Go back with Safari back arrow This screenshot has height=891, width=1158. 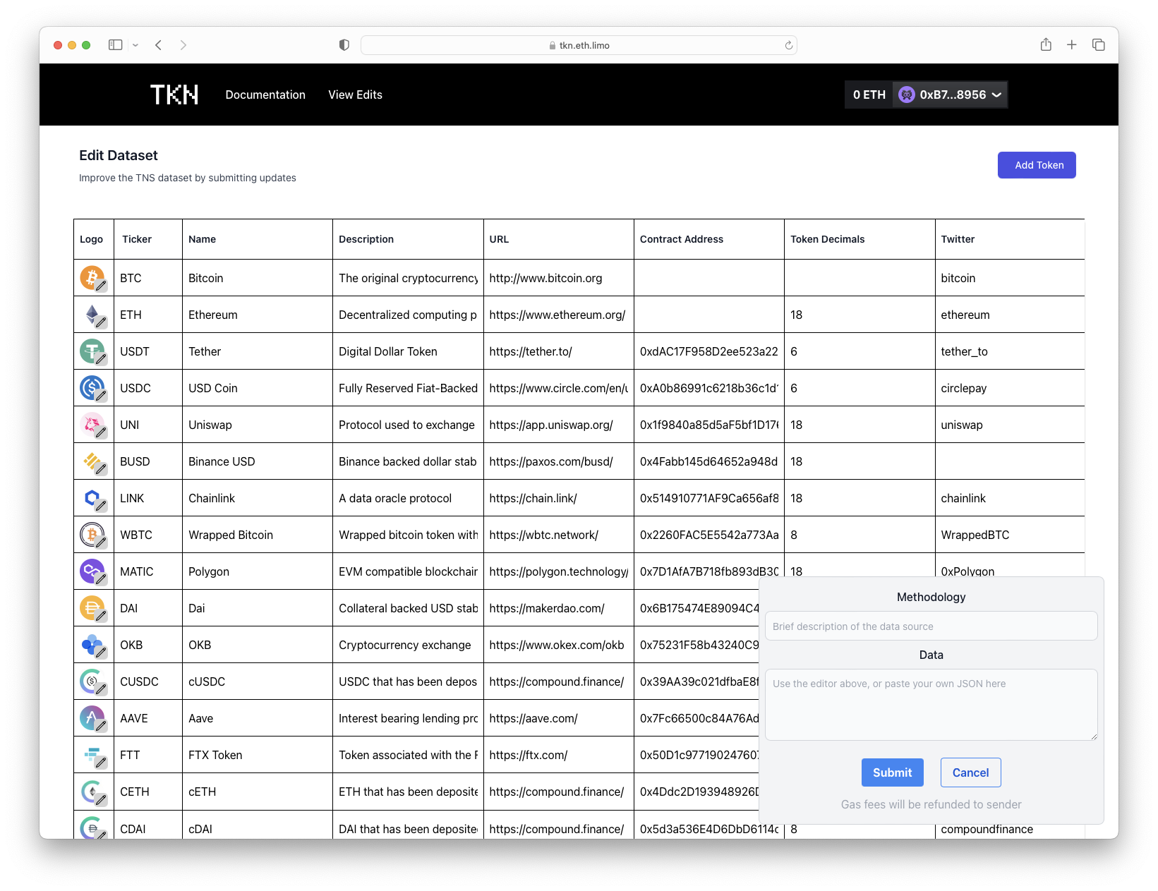pyautogui.click(x=159, y=45)
